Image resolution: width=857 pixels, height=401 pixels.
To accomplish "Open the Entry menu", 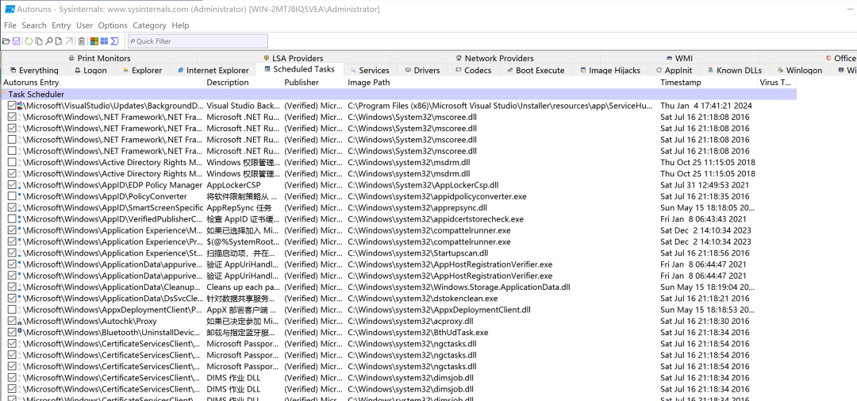I will pos(61,25).
